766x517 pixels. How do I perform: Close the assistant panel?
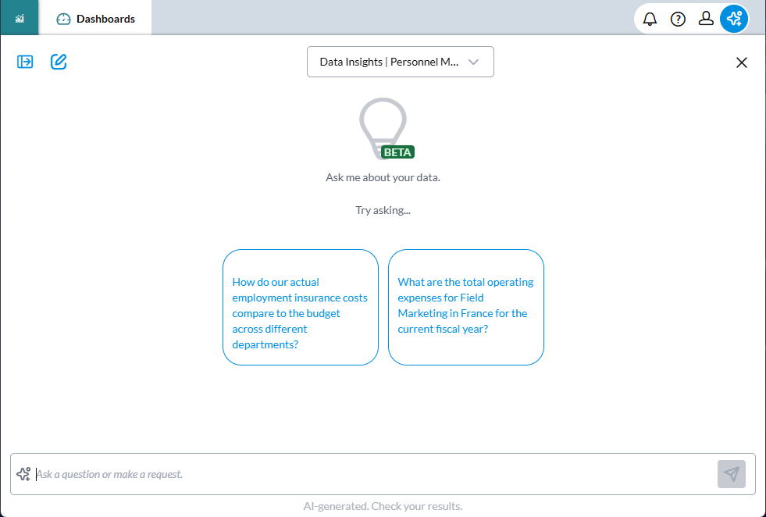(742, 62)
